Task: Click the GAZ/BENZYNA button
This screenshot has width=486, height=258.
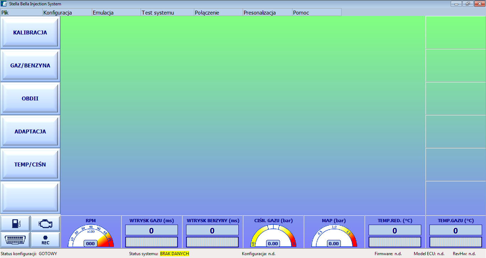Action: point(30,66)
